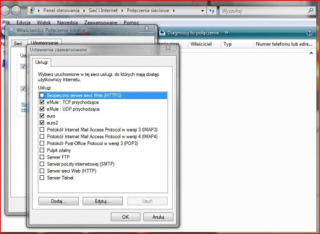Viewport: 320px width, 234px height.
Task: Open the Widok menu
Action: (x=44, y=22)
